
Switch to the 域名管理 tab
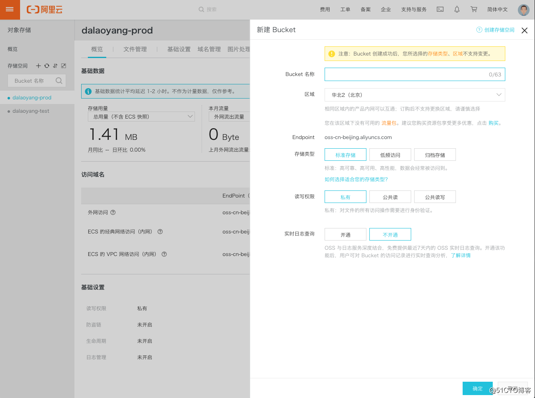tap(209, 49)
